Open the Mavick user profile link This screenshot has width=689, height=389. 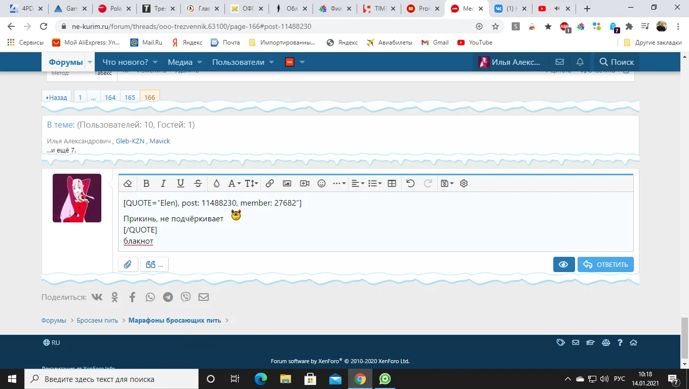(x=160, y=141)
